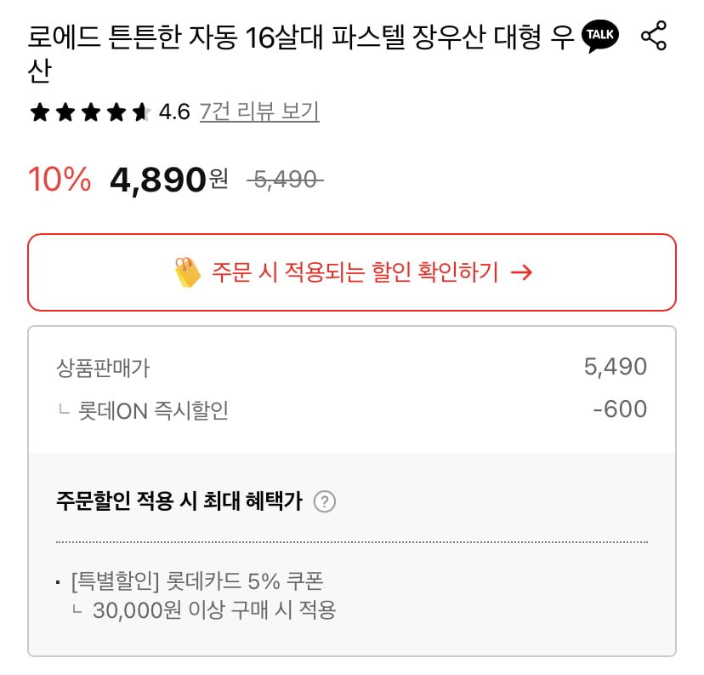Click the crossed-out original price next to 4,890원
704x675 pixels.
coord(285,180)
